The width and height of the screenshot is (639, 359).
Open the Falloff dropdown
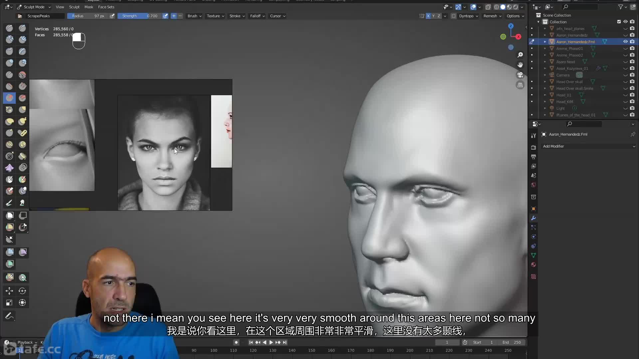[257, 16]
